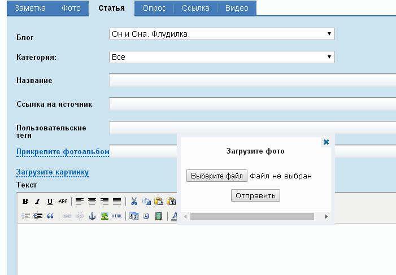This screenshot has width=396, height=275.
Task: Open the Блог dropdown list
Action: point(221,34)
